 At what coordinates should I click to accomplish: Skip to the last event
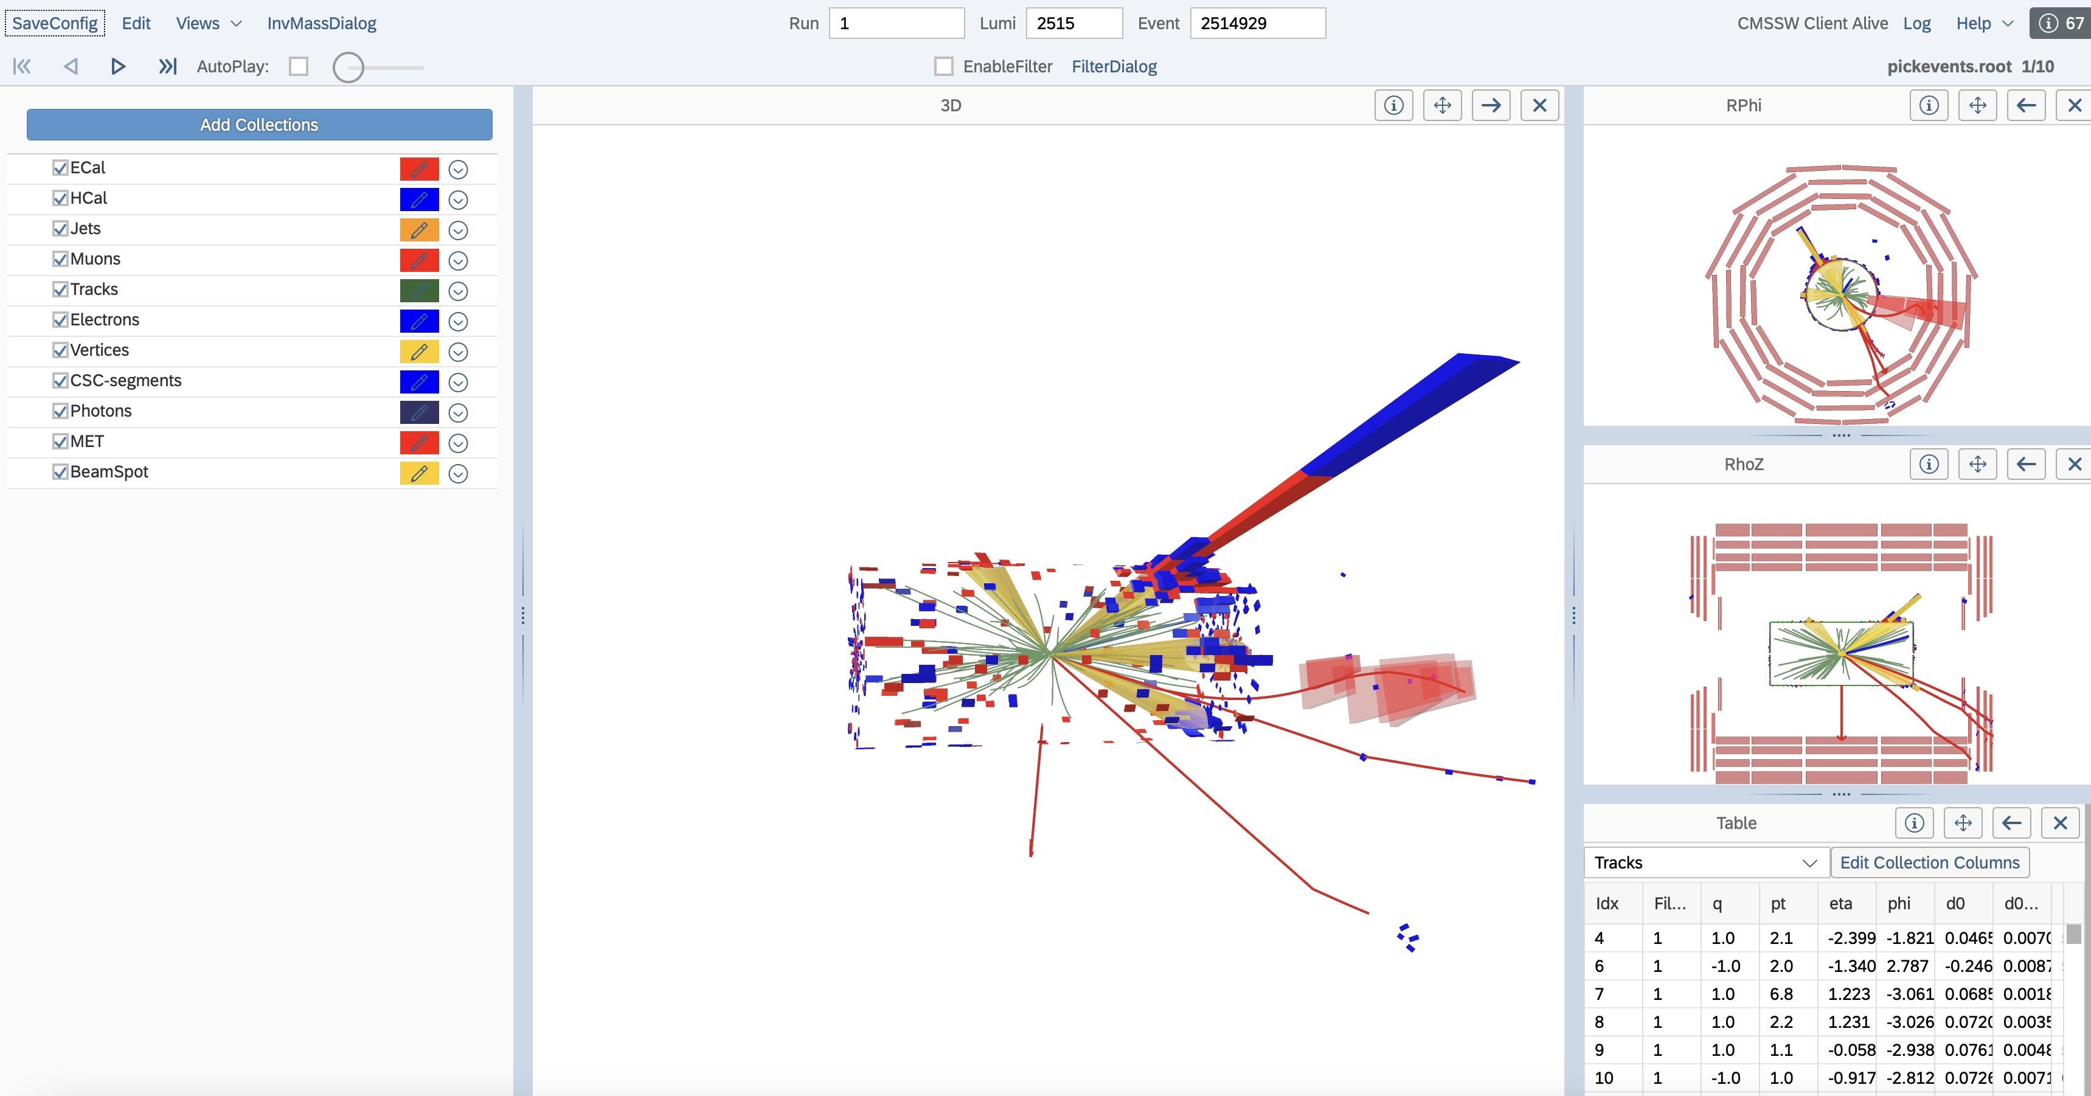(167, 66)
